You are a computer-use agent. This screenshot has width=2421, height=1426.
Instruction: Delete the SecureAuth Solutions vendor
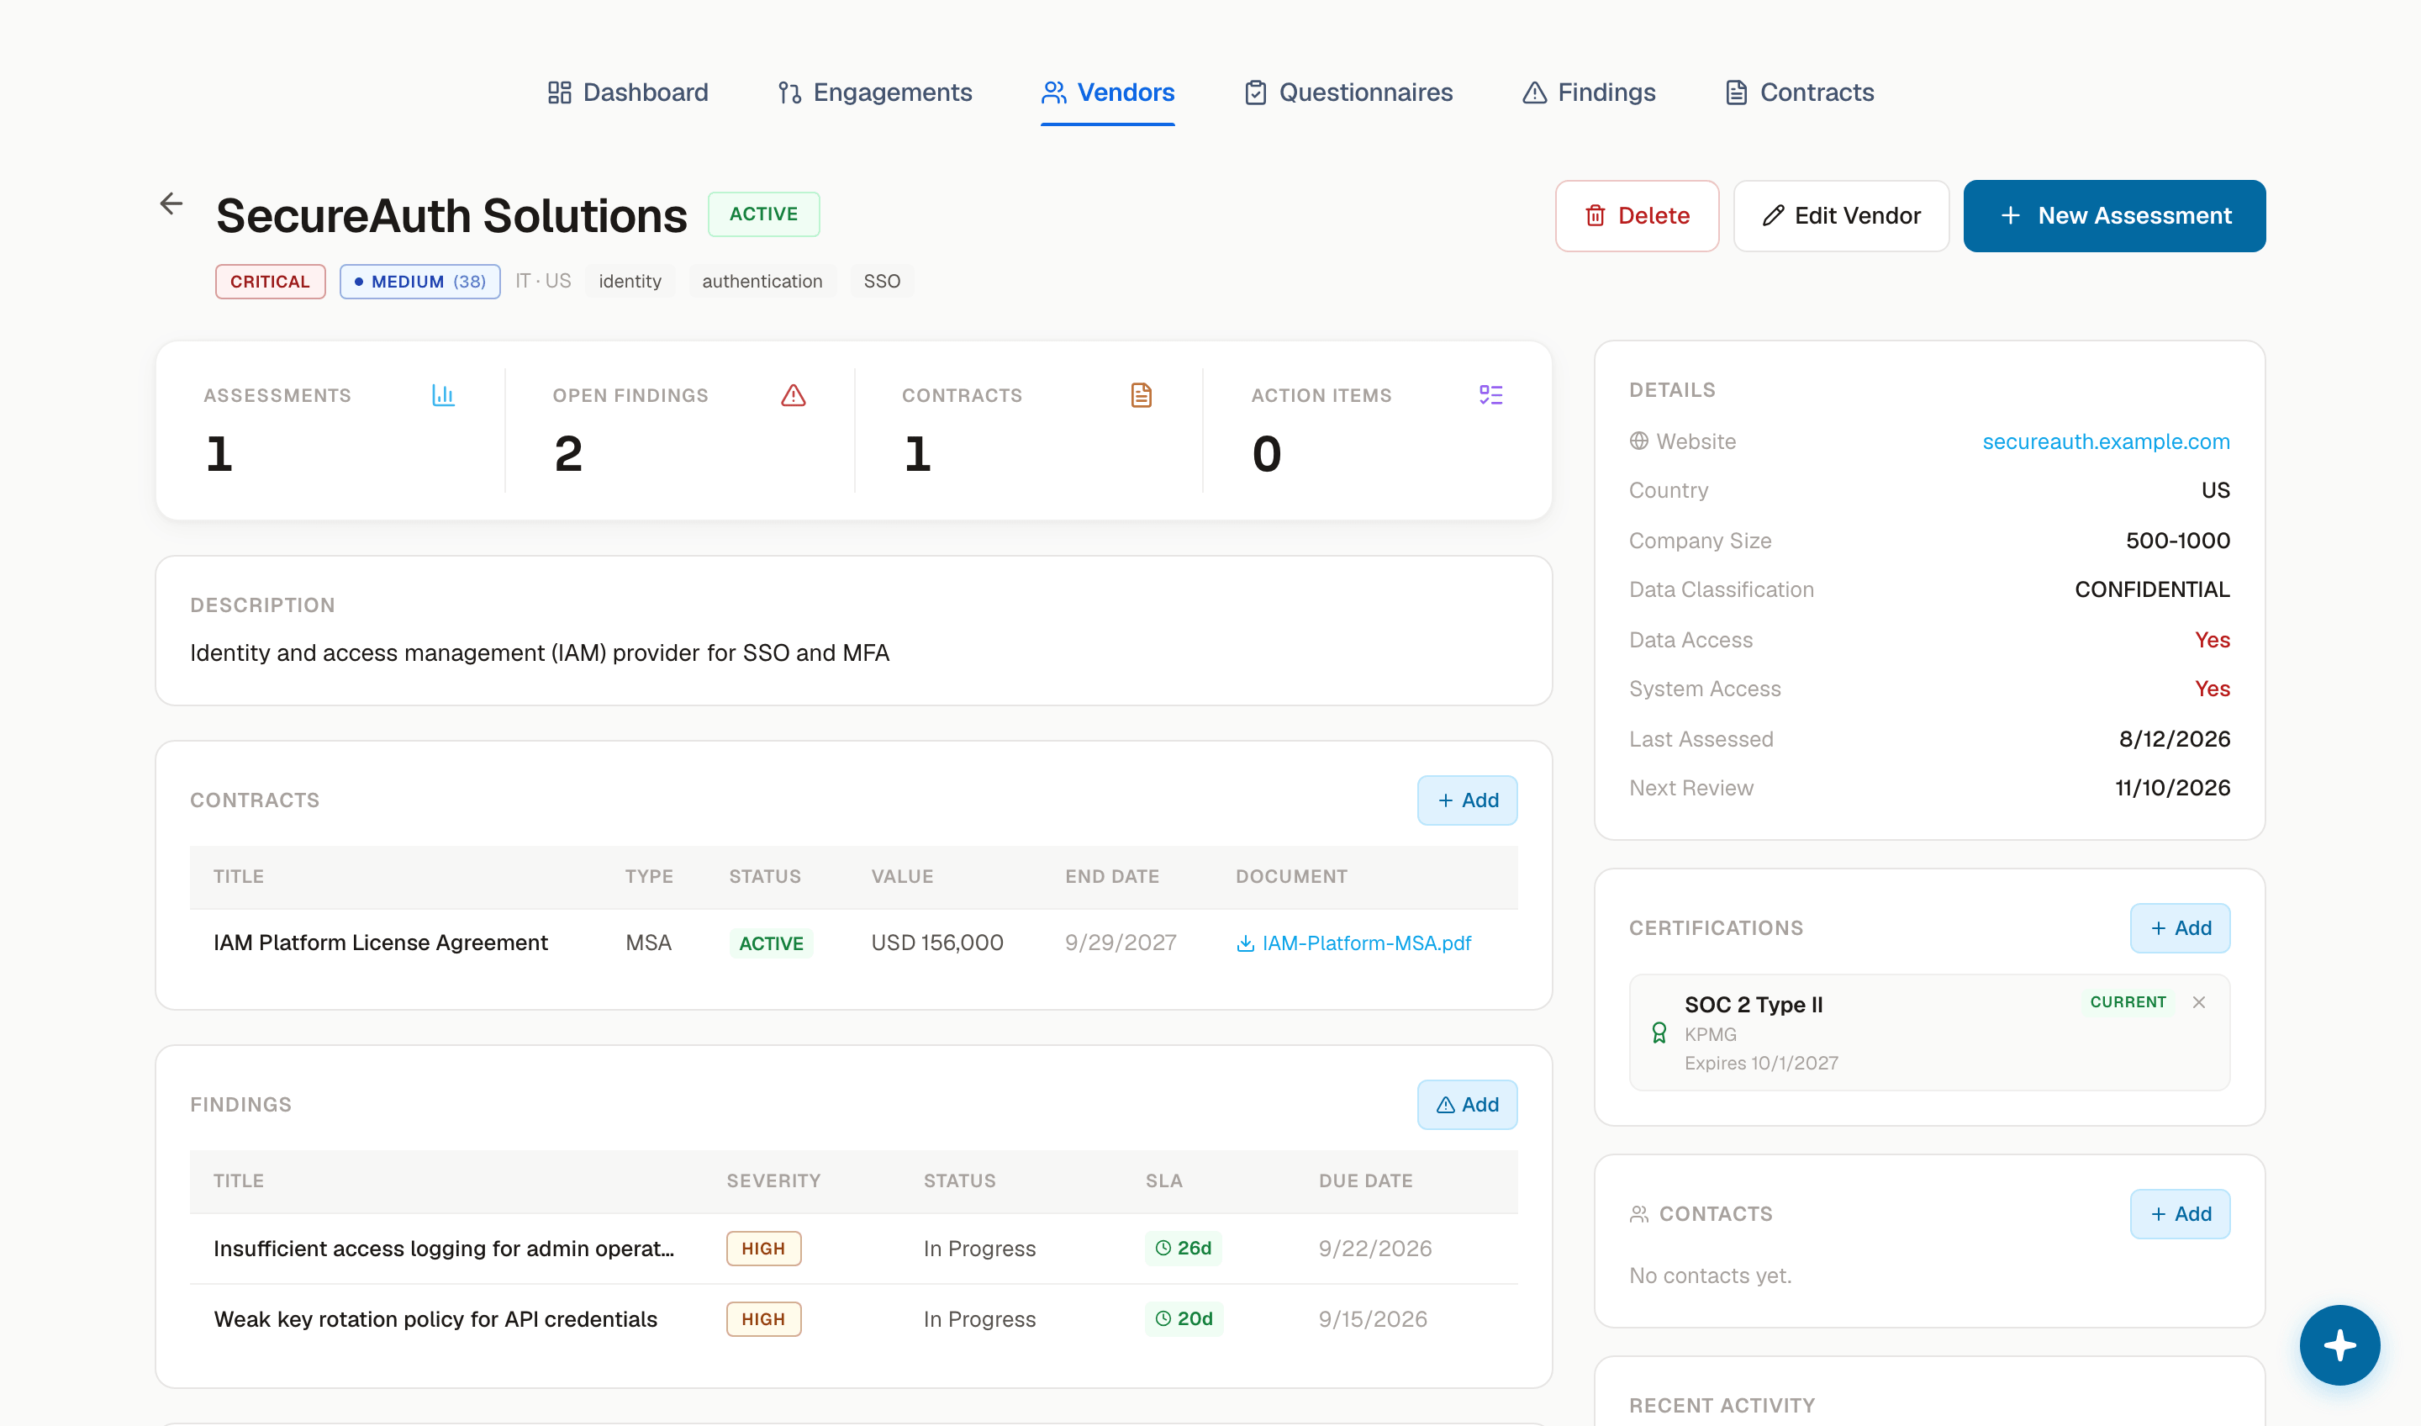(1637, 216)
